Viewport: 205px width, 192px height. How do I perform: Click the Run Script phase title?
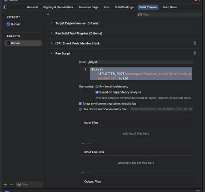click(63, 53)
